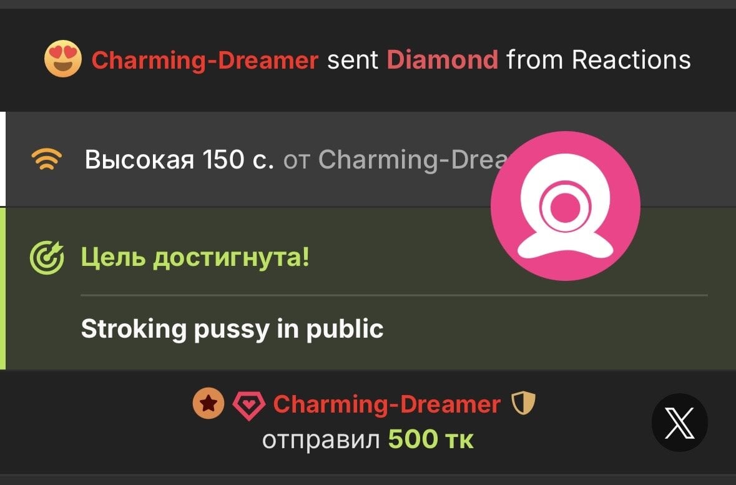Image resolution: width=736 pixels, height=485 pixels.
Task: Open Charming-Dreamer profile in tip message
Action: point(387,404)
